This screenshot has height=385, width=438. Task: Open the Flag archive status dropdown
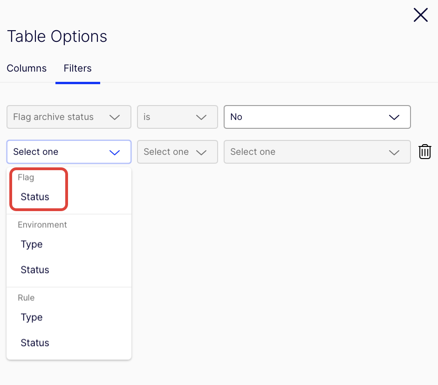pos(68,117)
